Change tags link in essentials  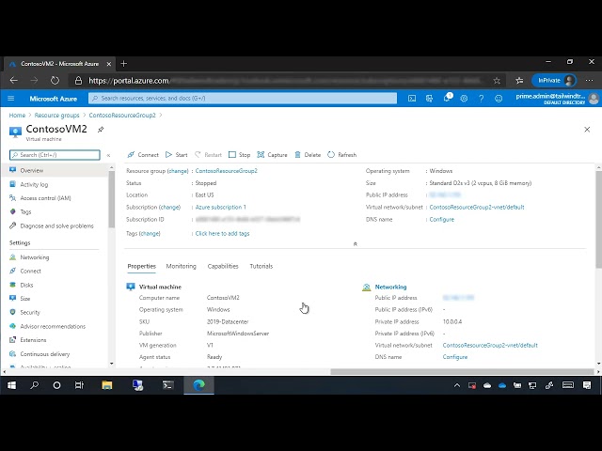(150, 233)
